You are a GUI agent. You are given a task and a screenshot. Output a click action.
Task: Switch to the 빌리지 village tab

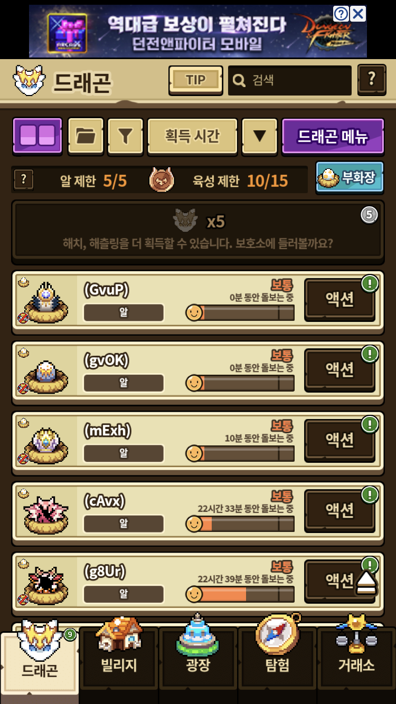[119, 659]
